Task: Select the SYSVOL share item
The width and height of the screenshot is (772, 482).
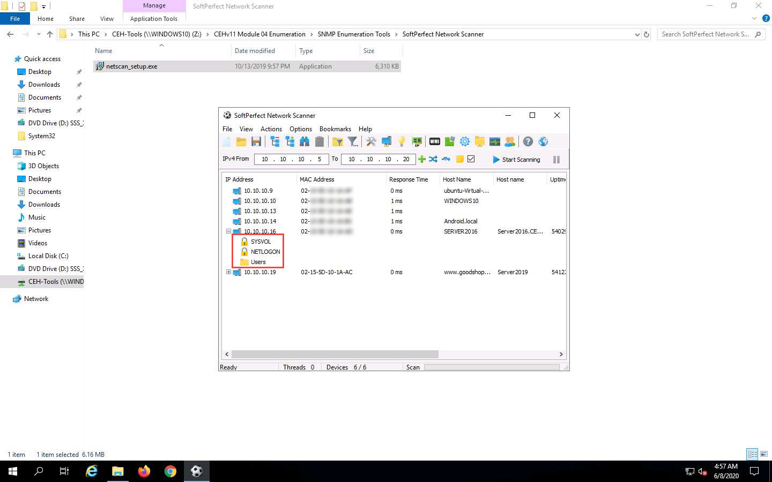Action: coord(261,242)
